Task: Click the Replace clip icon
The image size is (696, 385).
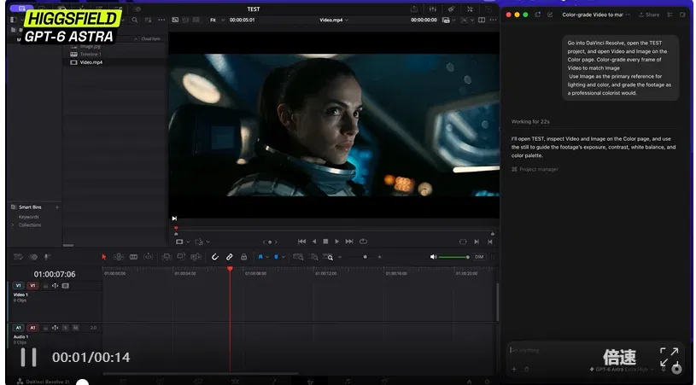Action: pyautogui.click(x=196, y=257)
